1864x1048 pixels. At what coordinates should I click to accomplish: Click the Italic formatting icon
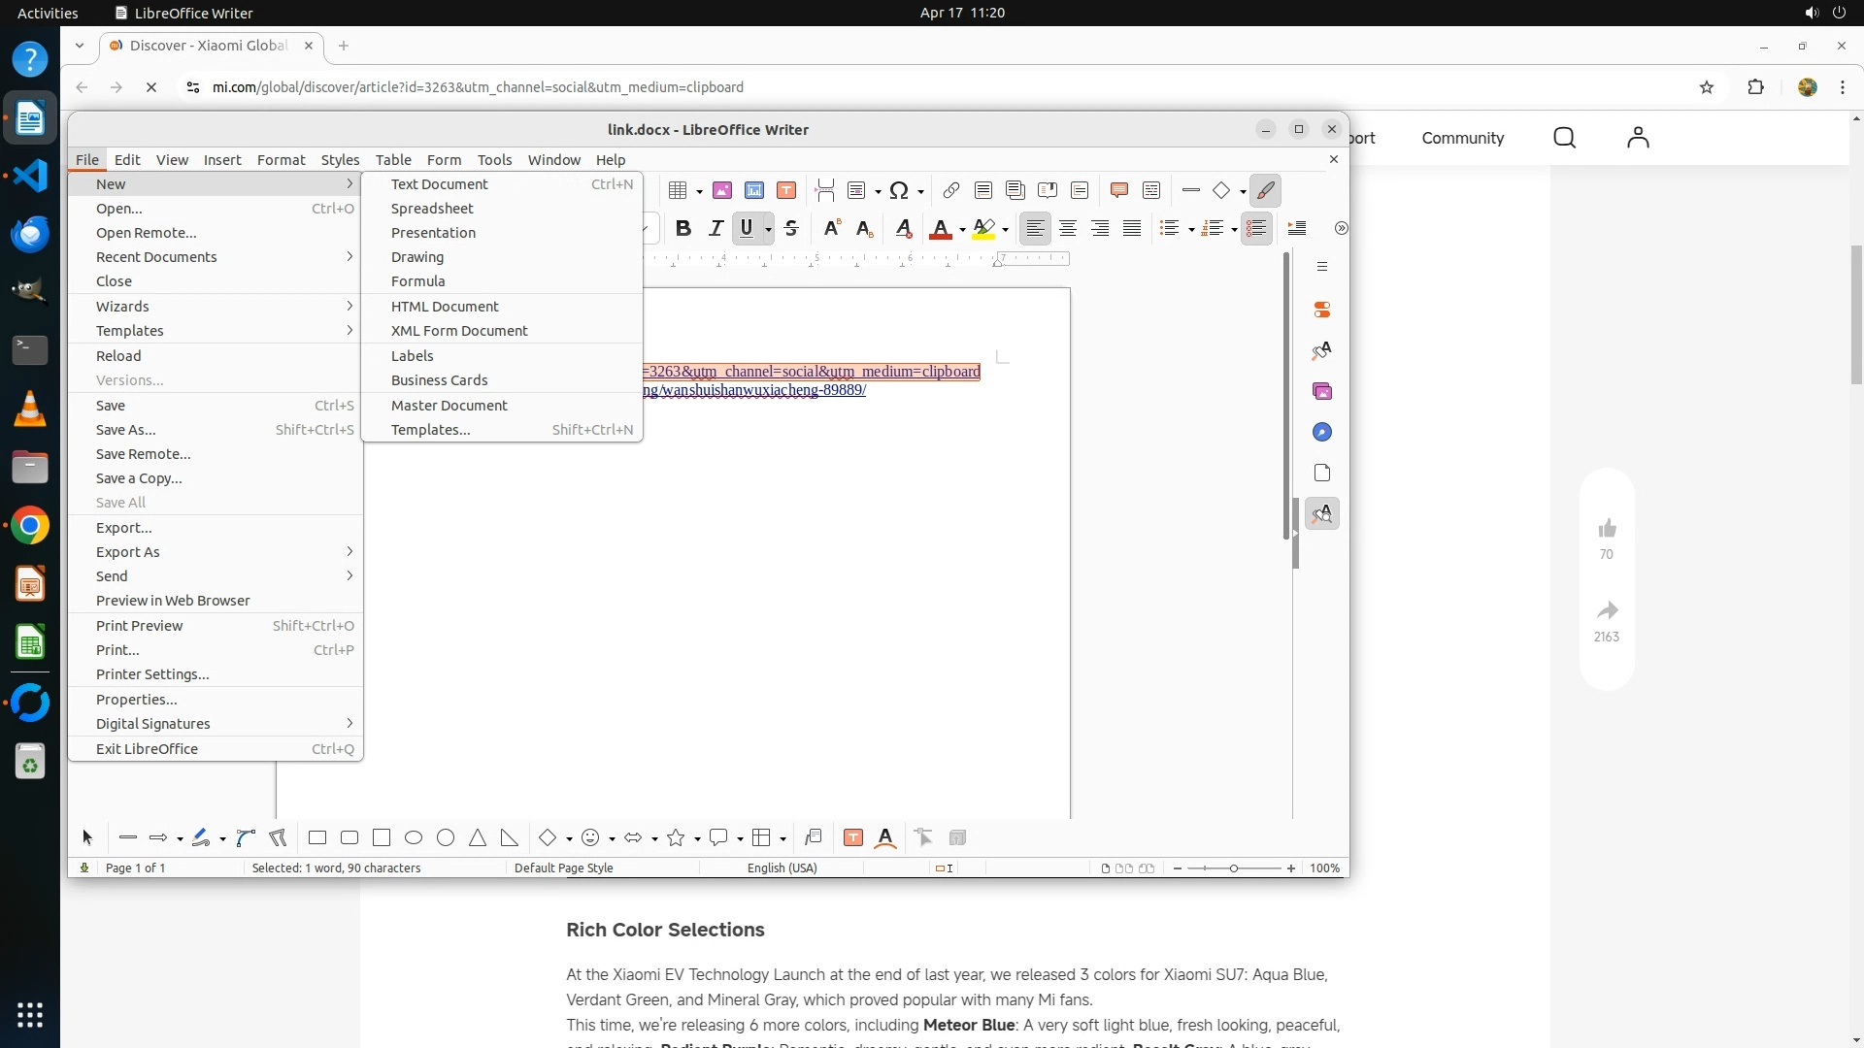716,229
